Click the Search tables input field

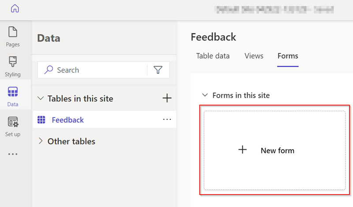click(x=99, y=70)
